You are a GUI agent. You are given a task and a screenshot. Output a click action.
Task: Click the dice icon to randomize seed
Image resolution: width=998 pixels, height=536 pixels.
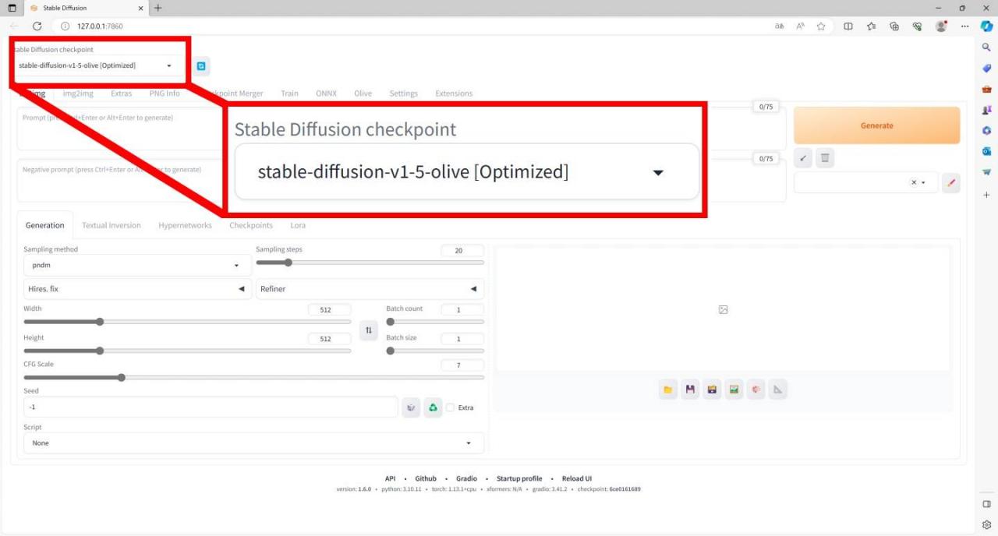pos(411,407)
